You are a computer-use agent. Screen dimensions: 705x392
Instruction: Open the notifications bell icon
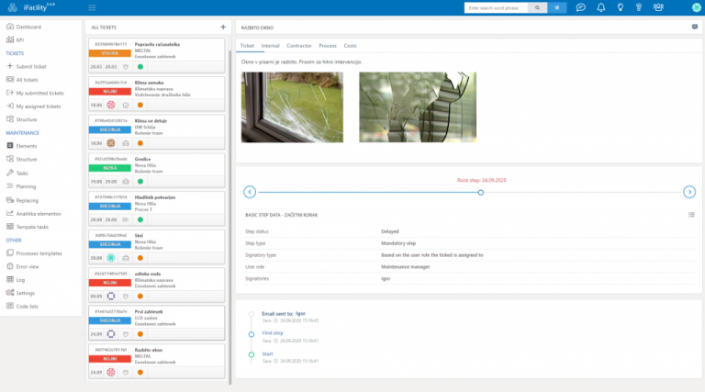coord(600,7)
